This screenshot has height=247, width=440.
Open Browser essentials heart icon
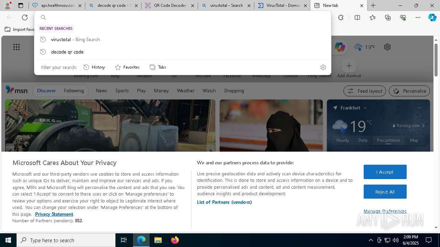point(403,17)
